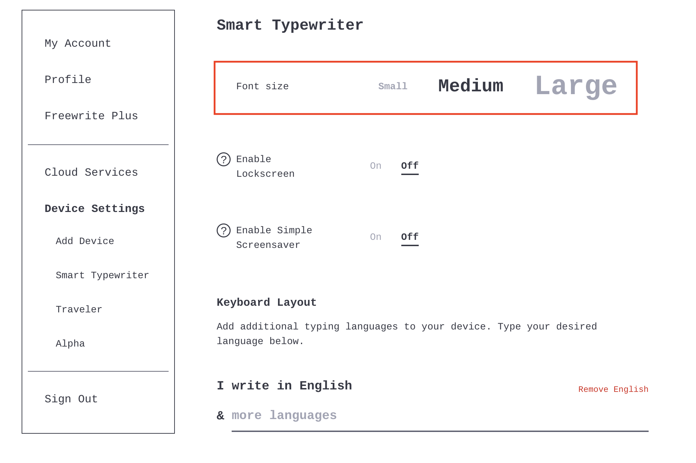Click the Keyboard Layout heading
The width and height of the screenshot is (696, 463).
pyautogui.click(x=266, y=302)
